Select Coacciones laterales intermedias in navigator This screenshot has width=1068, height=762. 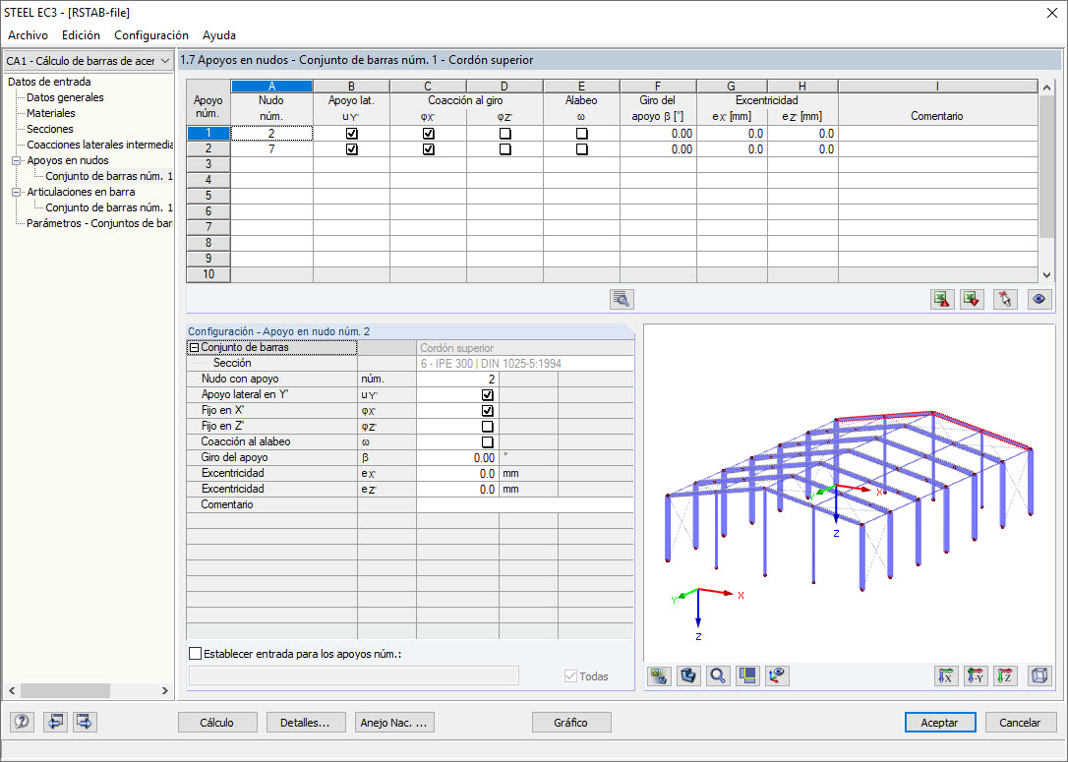(x=99, y=145)
